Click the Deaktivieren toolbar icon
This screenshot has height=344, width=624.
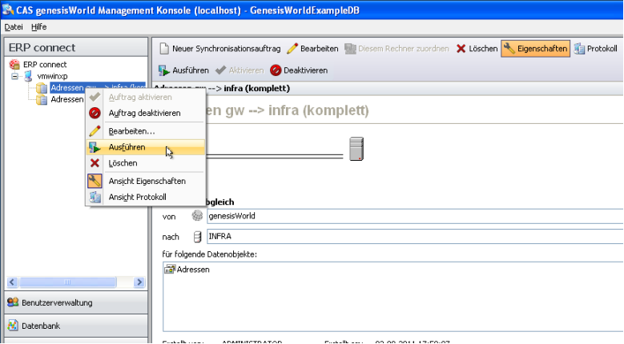point(276,70)
